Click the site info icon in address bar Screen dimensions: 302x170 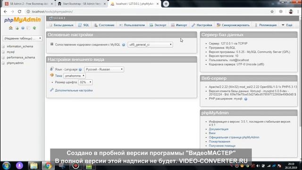click(28, 11)
